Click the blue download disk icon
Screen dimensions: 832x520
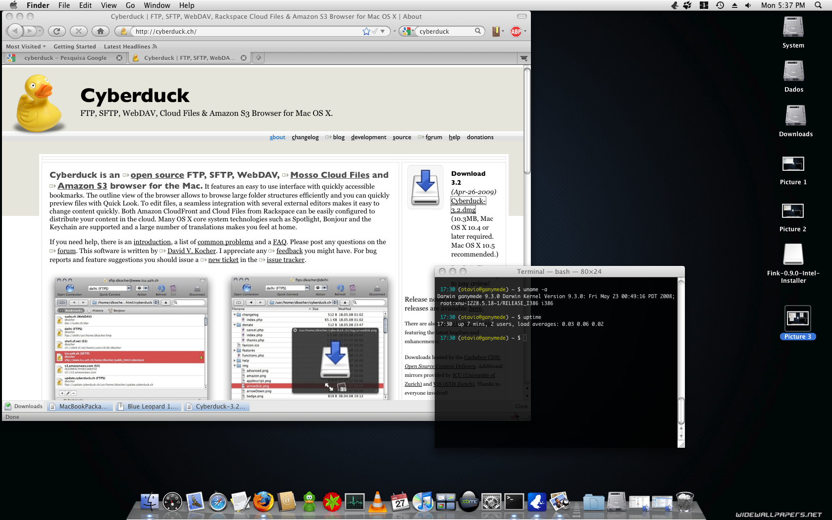coord(425,188)
